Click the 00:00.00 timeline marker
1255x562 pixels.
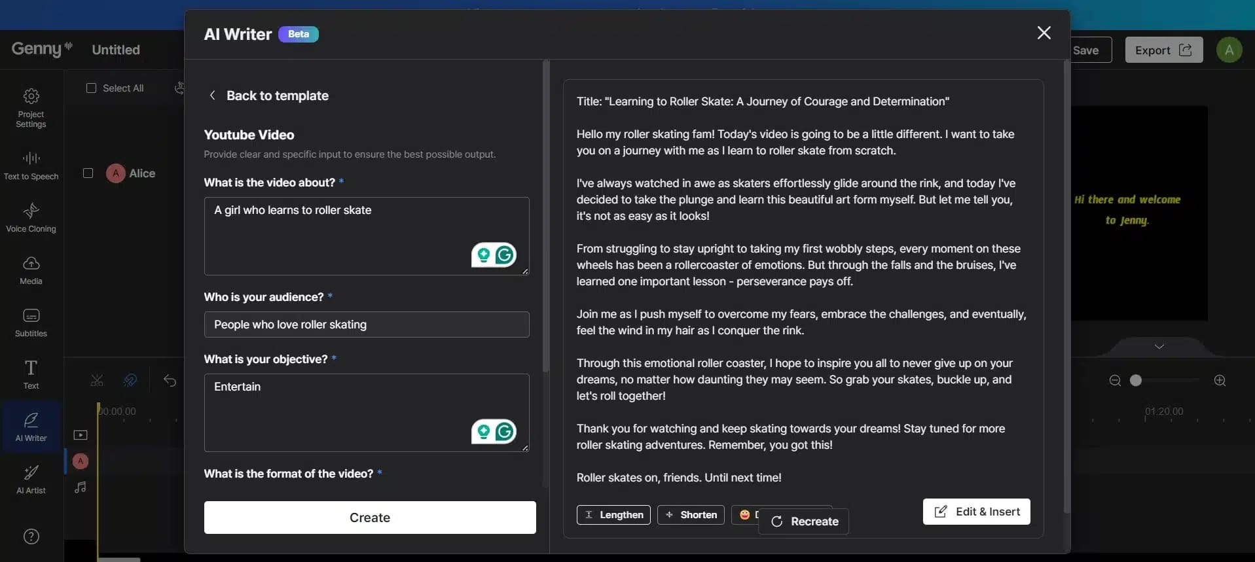point(117,412)
